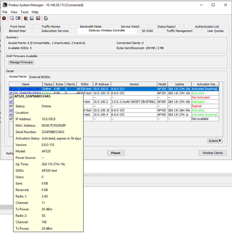Click the Manage Firmware button
The image size is (232, 235).
[x=21, y=62]
